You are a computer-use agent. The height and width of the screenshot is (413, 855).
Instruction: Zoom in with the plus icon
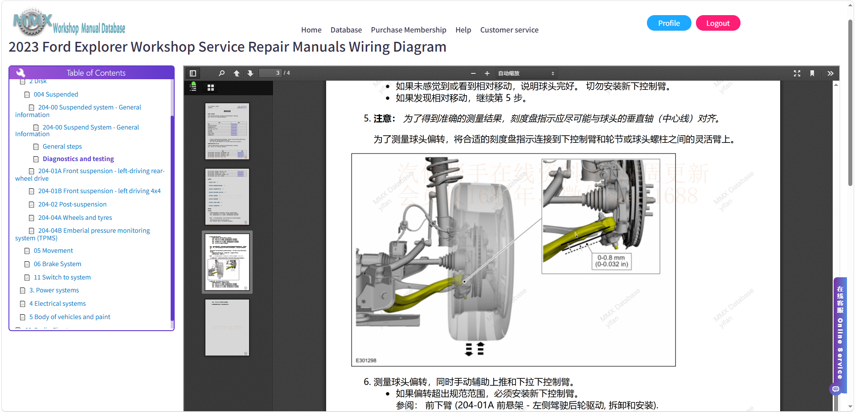pos(487,73)
